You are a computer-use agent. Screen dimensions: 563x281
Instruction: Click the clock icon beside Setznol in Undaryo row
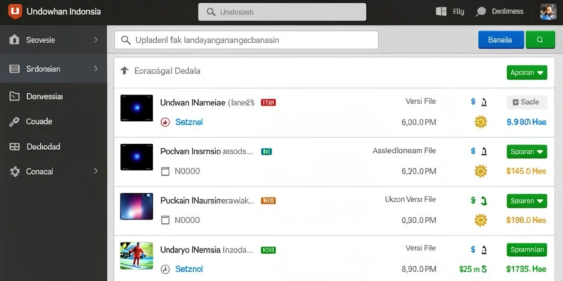165,269
